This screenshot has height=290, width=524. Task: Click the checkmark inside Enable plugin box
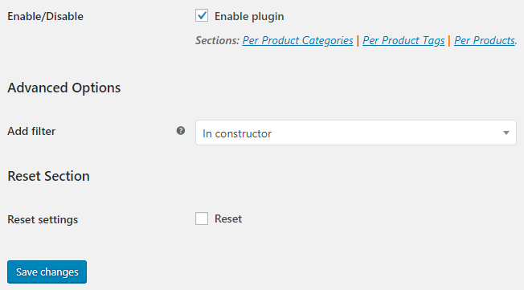pos(202,15)
